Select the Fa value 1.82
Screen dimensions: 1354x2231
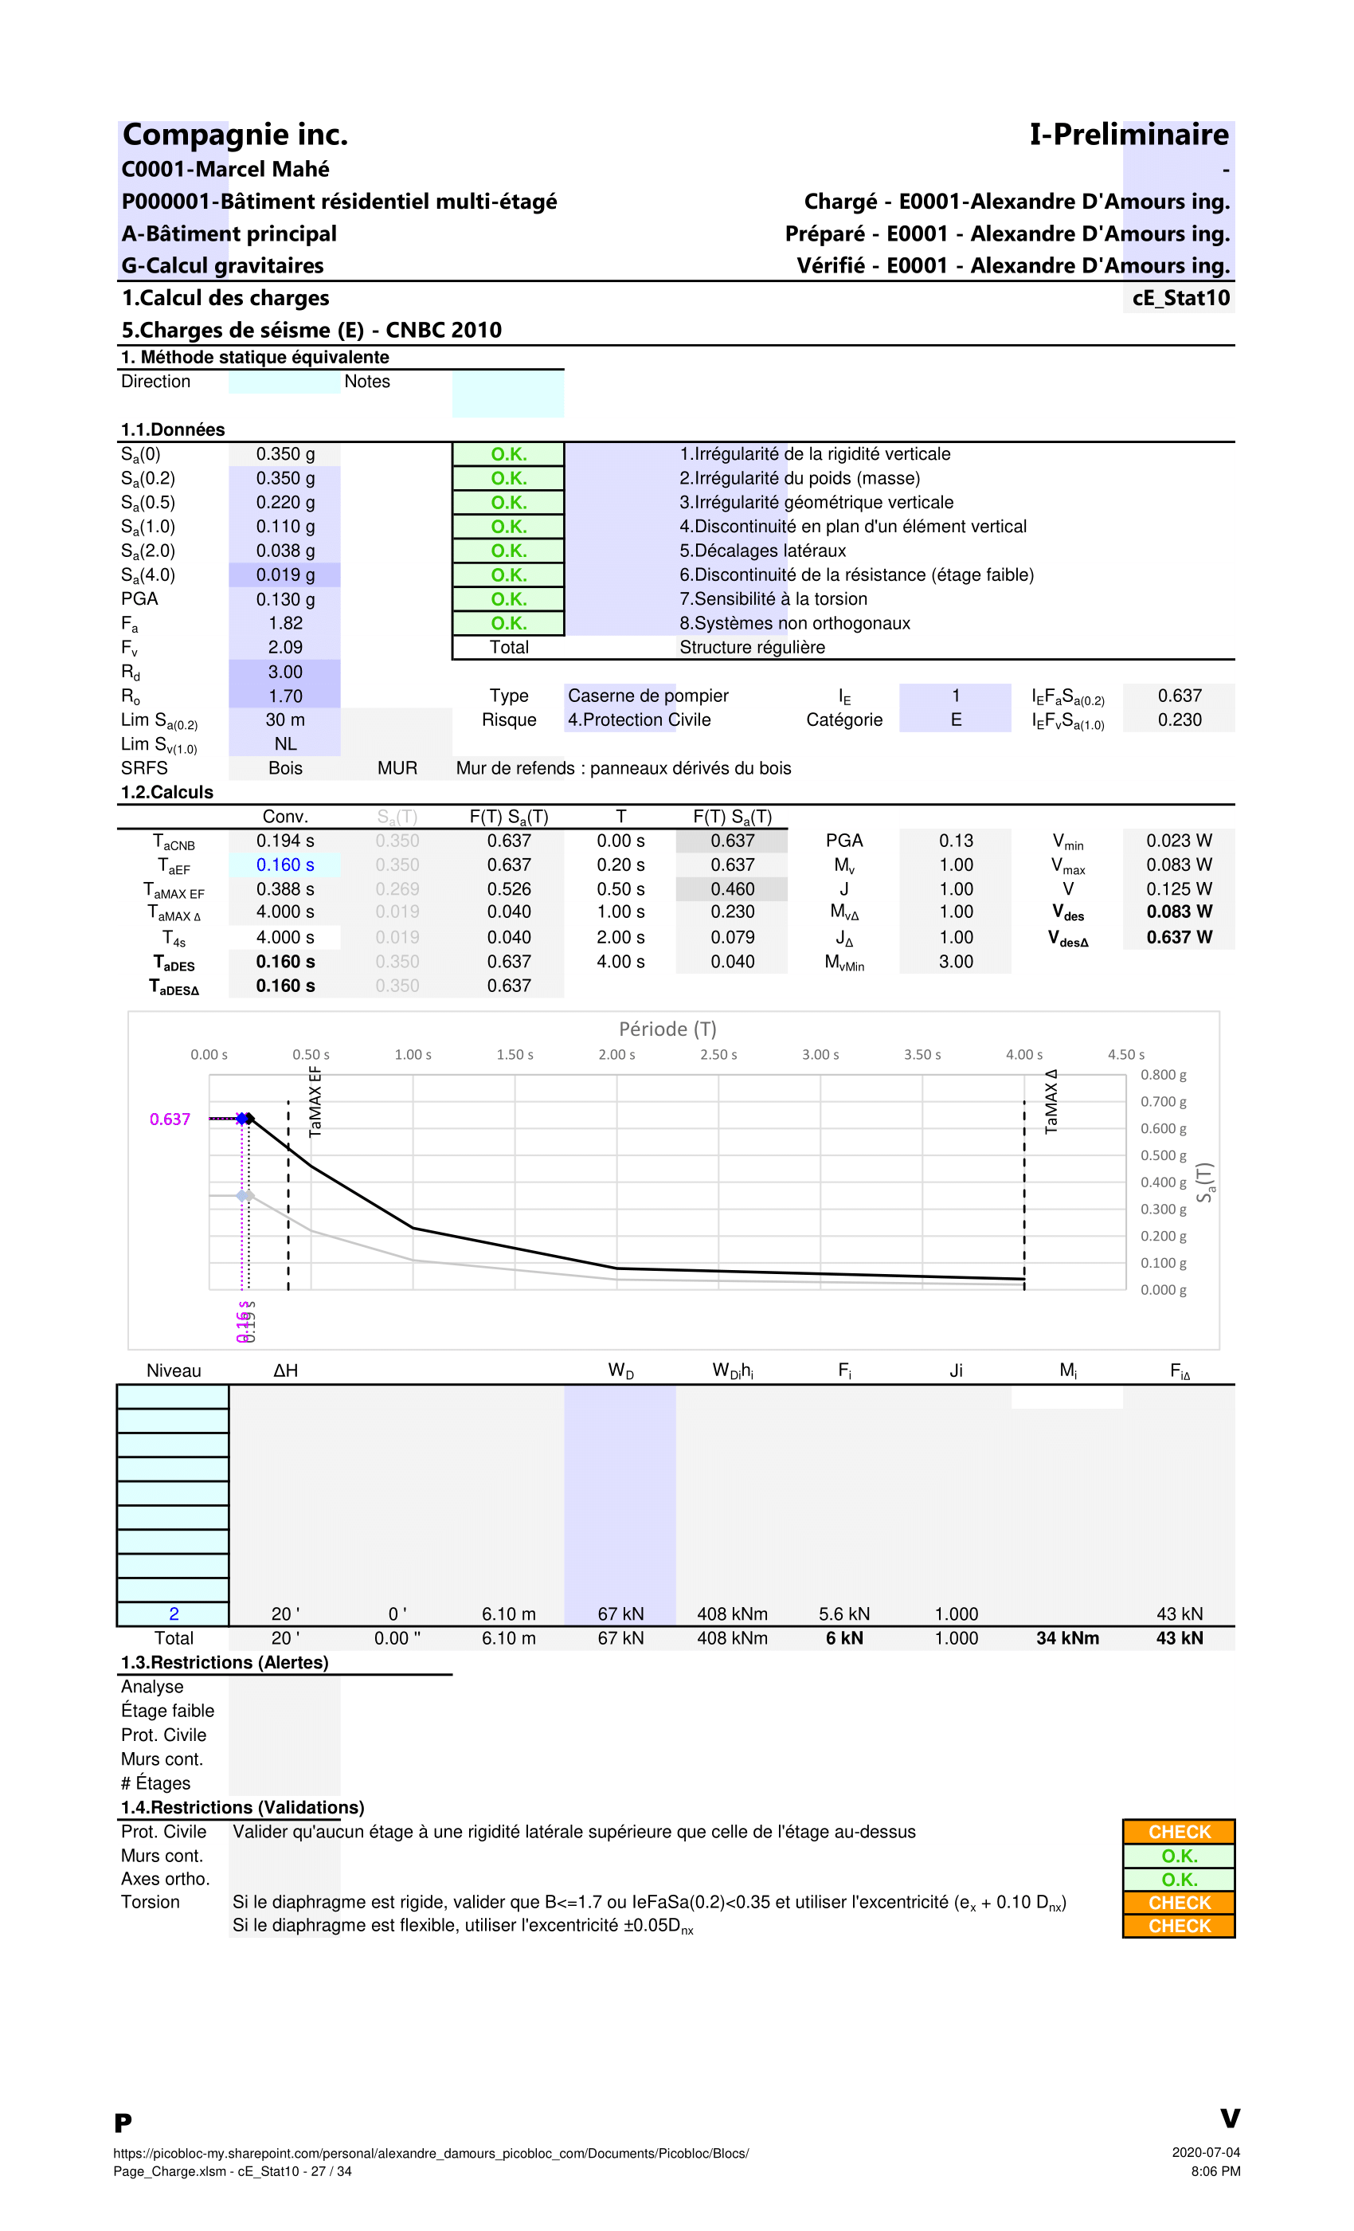click(284, 624)
